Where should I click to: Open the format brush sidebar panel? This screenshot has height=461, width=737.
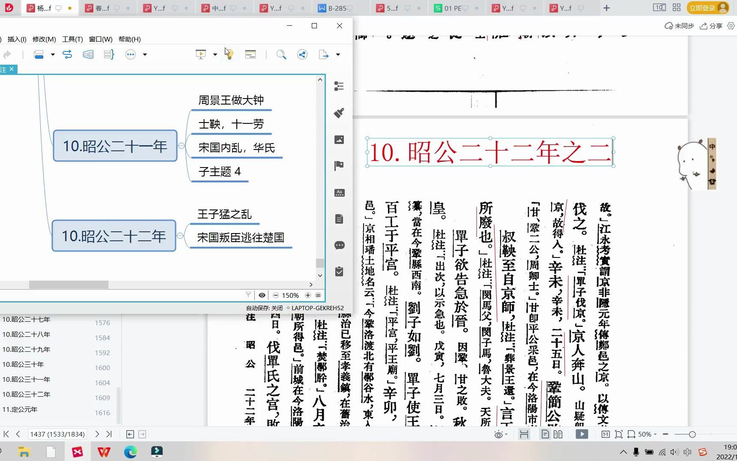339,113
